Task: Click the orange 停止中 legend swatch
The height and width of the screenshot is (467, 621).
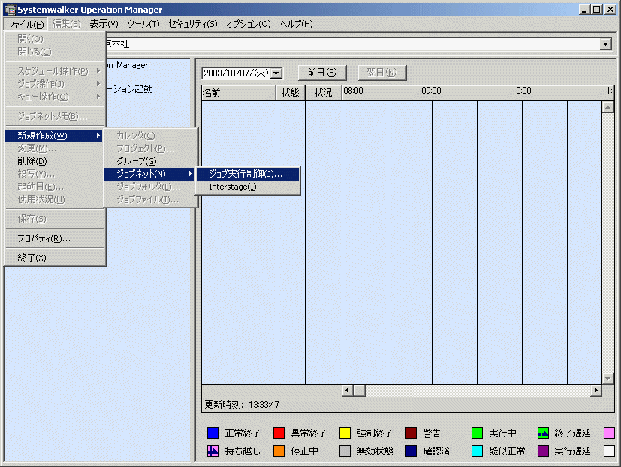Action: [279, 451]
